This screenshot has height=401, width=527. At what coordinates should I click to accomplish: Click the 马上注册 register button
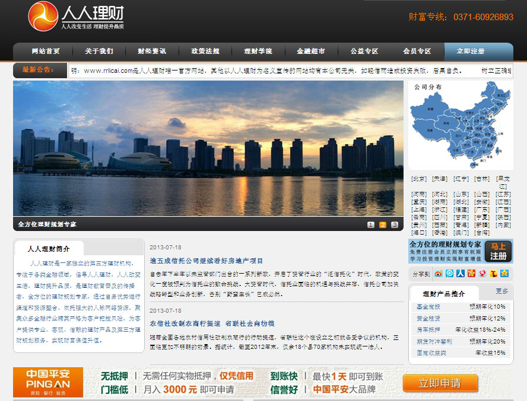click(x=499, y=252)
